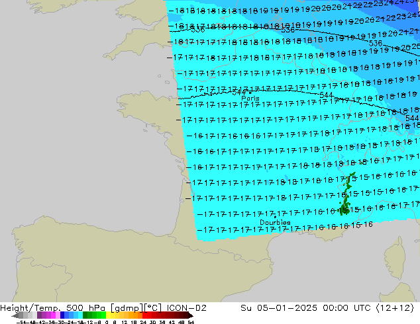Click the "[gdmp][°C]" units label

(x=136, y=308)
